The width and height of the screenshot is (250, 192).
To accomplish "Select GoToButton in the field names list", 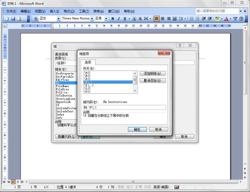I will 66,95.
